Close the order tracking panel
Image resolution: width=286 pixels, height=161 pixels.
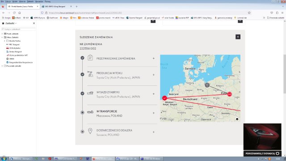238,37
